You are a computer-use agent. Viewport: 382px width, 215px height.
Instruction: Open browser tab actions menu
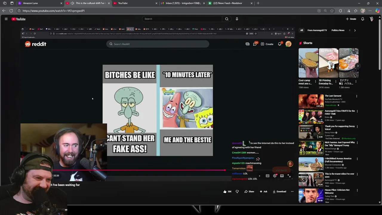click(12, 3)
